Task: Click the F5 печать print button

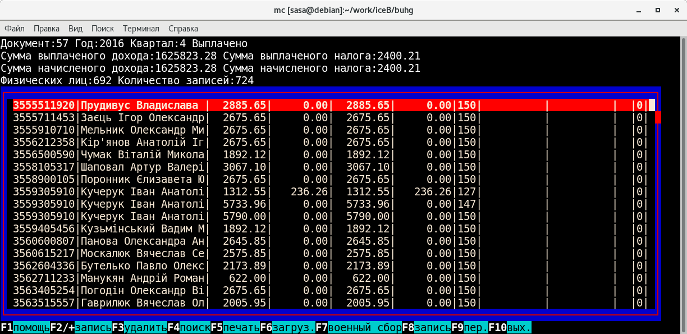Action: [235, 327]
